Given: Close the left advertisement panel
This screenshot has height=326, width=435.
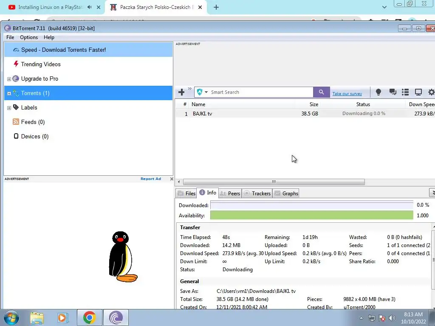Looking at the screenshot, I should [172, 179].
